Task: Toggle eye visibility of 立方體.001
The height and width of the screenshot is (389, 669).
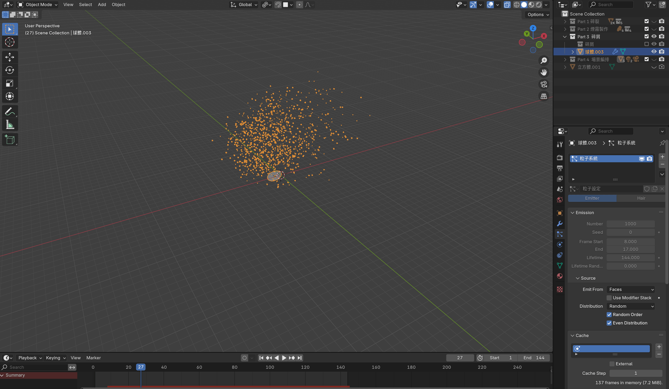Action: [x=654, y=67]
